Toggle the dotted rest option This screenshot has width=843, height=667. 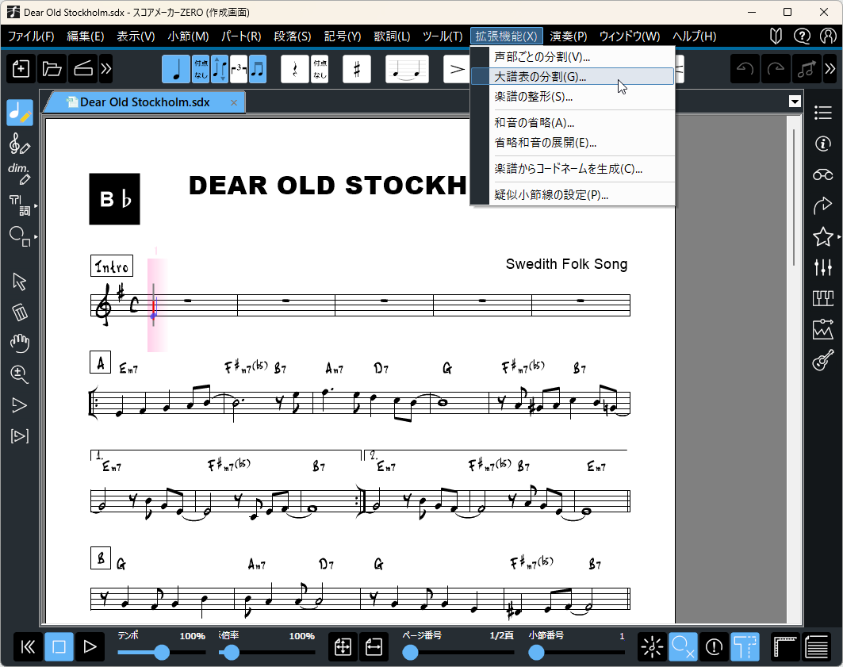(x=320, y=69)
